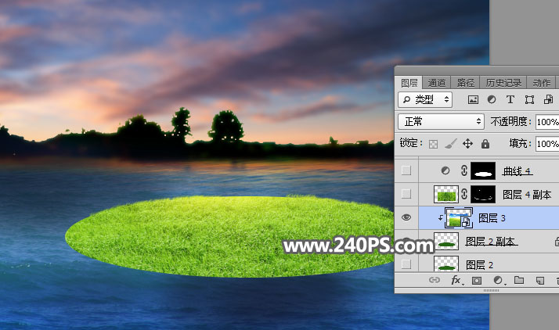Switch to the 历史记录 tab
559x330 pixels.
pyautogui.click(x=503, y=82)
